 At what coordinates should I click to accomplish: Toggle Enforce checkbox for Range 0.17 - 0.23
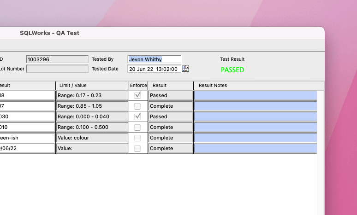(x=137, y=95)
